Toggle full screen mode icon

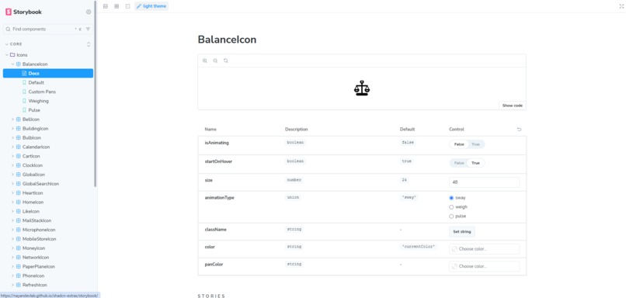[621, 6]
